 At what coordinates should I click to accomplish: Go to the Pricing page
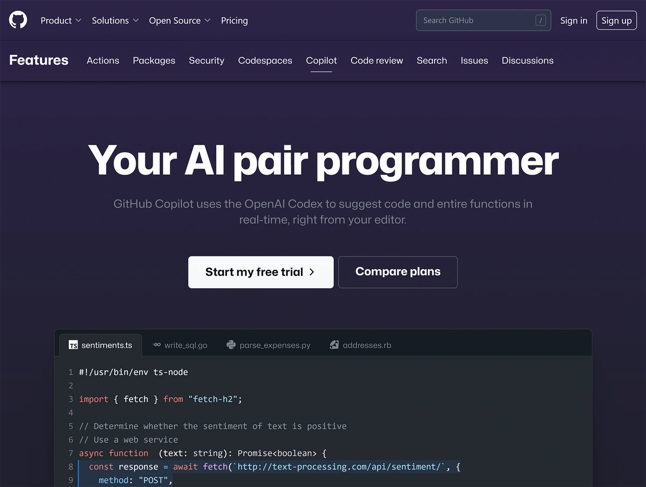point(234,20)
